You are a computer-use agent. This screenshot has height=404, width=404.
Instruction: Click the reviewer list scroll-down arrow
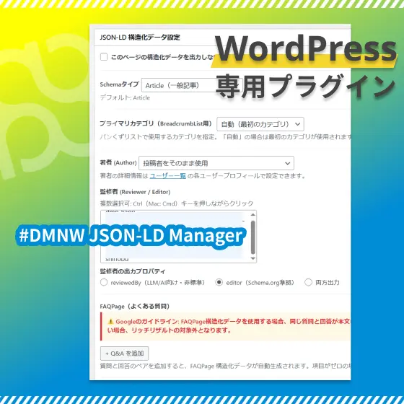click(253, 258)
